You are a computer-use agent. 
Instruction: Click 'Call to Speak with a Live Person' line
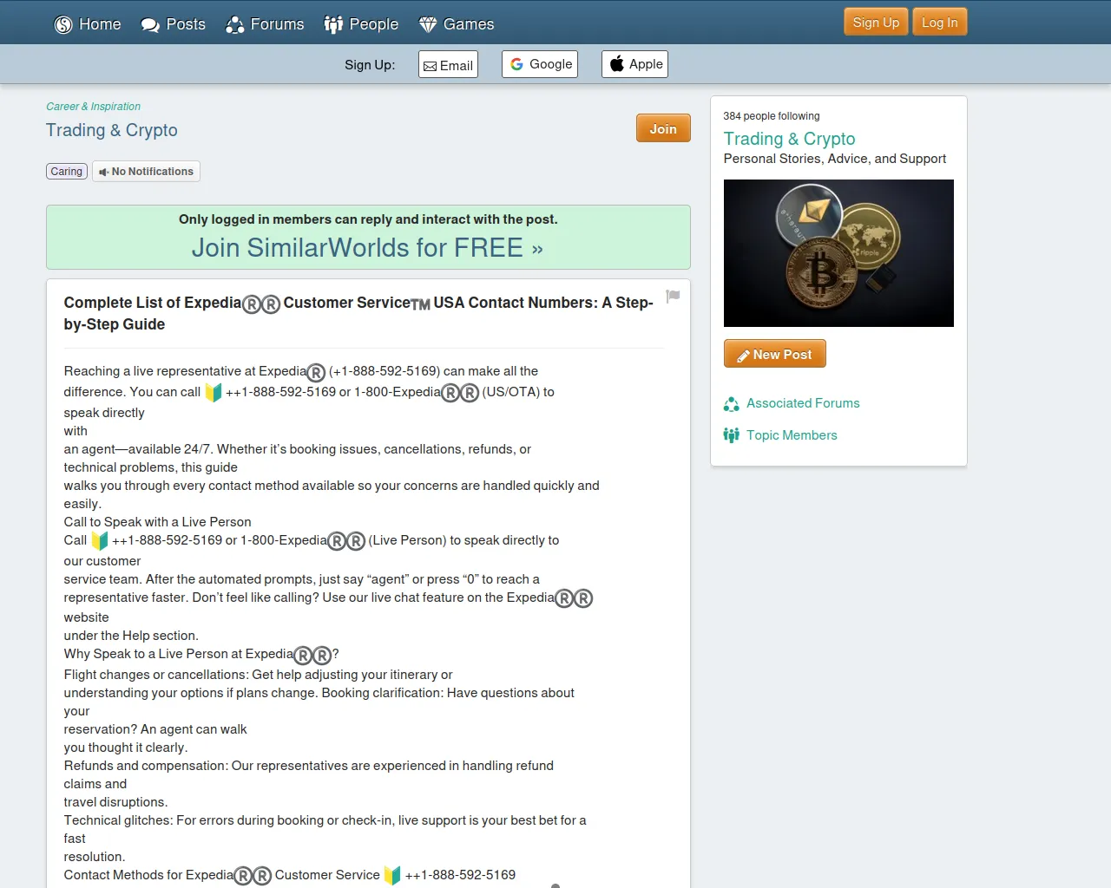[157, 522]
